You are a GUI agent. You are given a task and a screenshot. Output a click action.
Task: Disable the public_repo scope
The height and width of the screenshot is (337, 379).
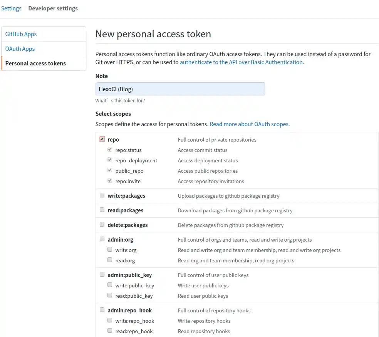(x=110, y=170)
